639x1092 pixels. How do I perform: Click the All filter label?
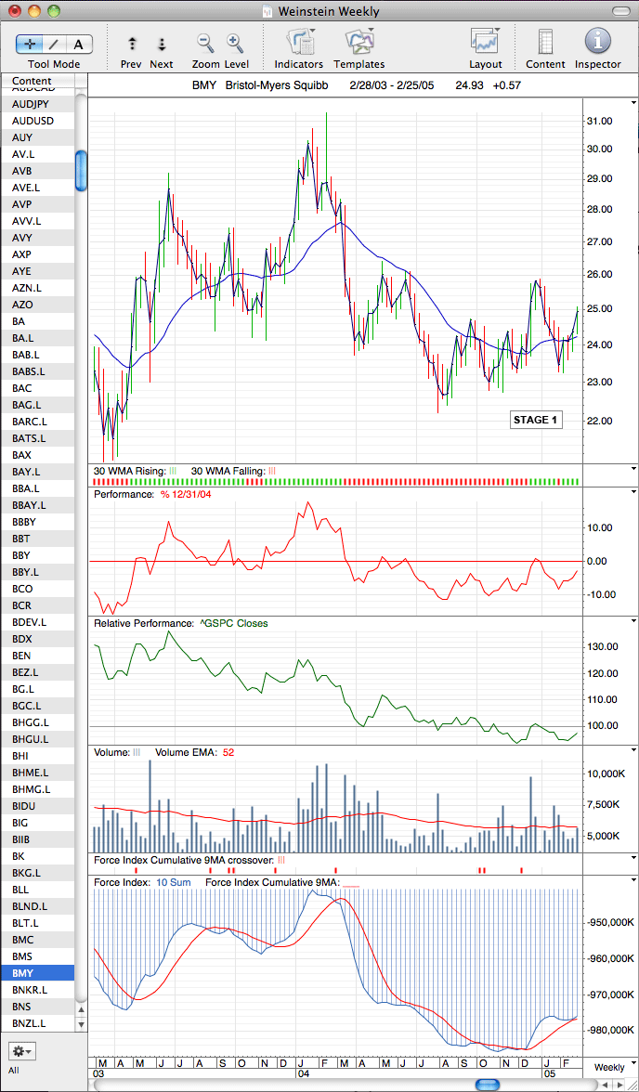(x=14, y=1070)
